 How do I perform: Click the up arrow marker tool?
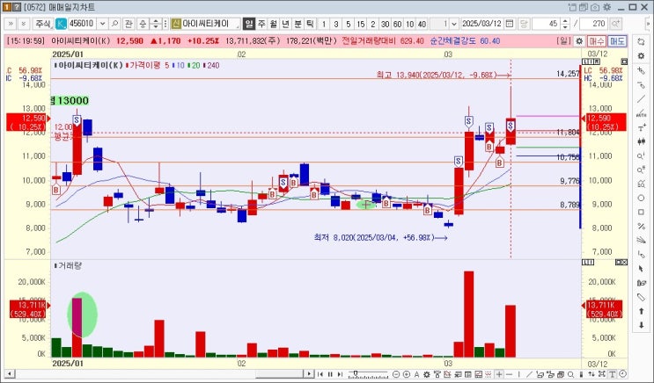click(x=641, y=311)
